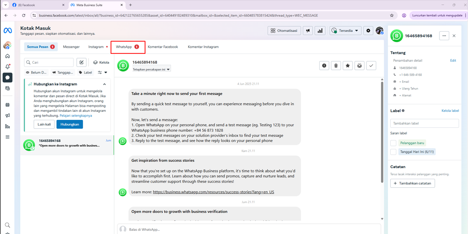Image resolution: width=468 pixels, height=234 pixels.
Task: Switch to the Messenger tab
Action: [x=71, y=47]
